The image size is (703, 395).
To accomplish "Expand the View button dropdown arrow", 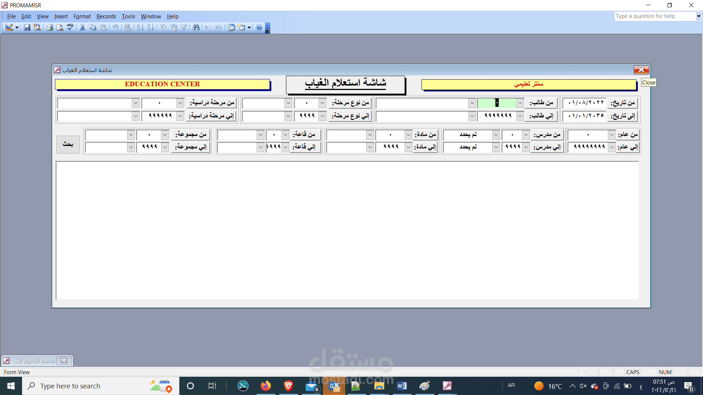I will tap(17, 27).
